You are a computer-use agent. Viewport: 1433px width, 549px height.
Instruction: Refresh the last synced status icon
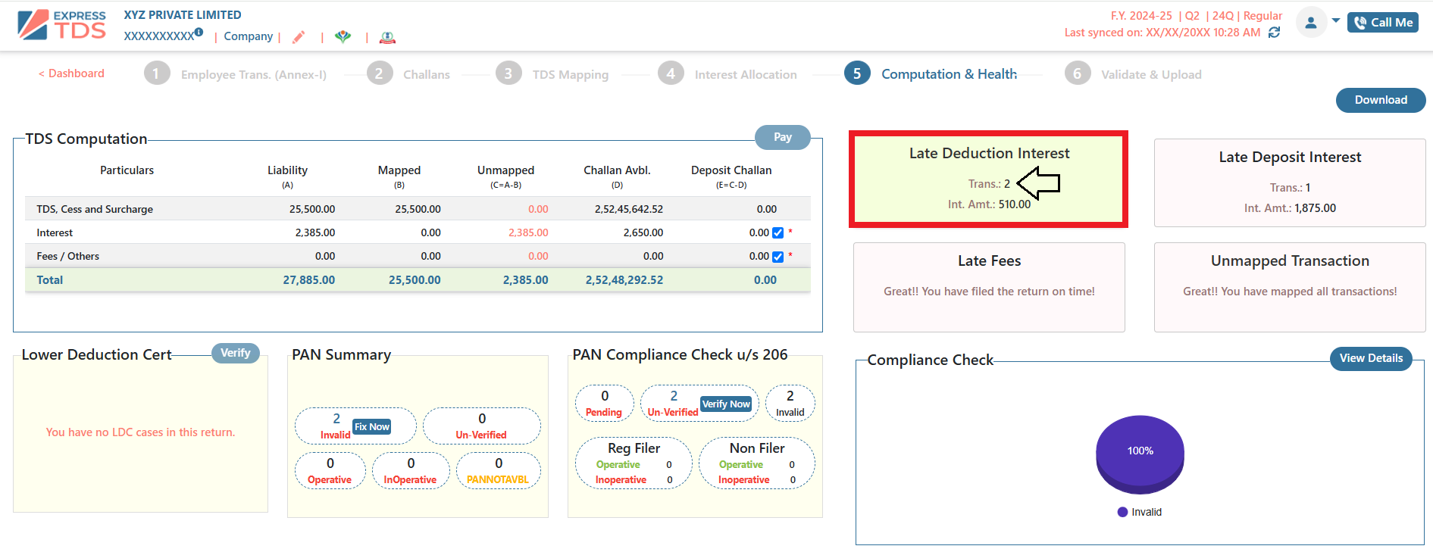click(x=1275, y=33)
